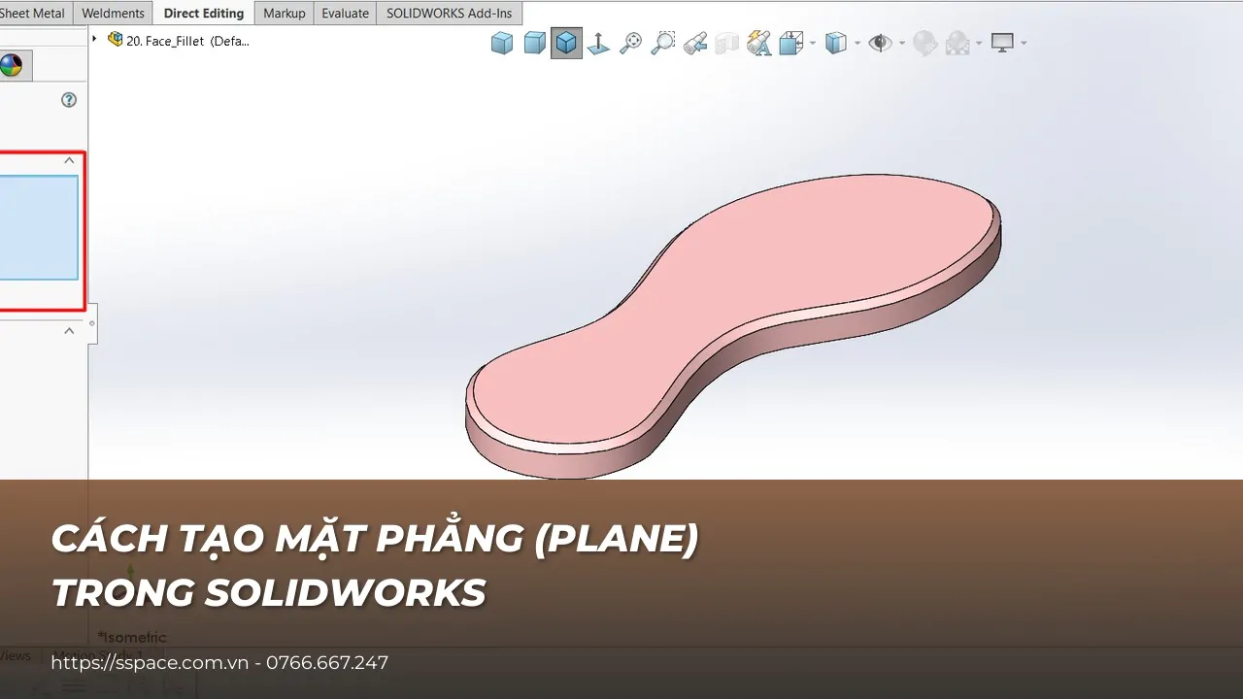Open the appearance color-ball panel tab

[x=12, y=66]
